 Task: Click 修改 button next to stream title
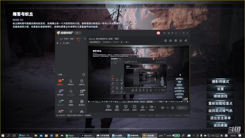click(117, 39)
